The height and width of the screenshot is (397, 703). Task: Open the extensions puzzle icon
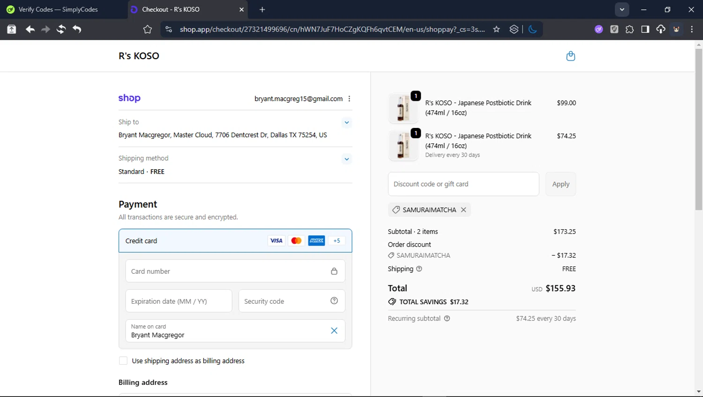click(629, 30)
